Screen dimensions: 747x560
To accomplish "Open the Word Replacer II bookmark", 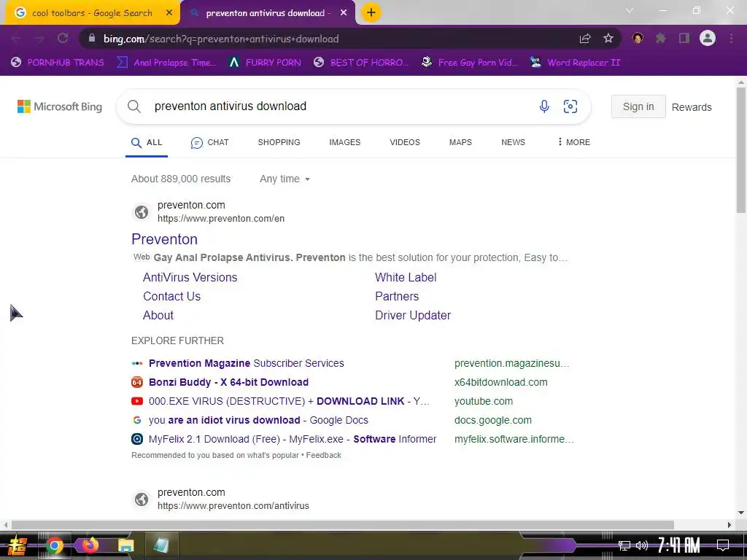I will 575,63.
